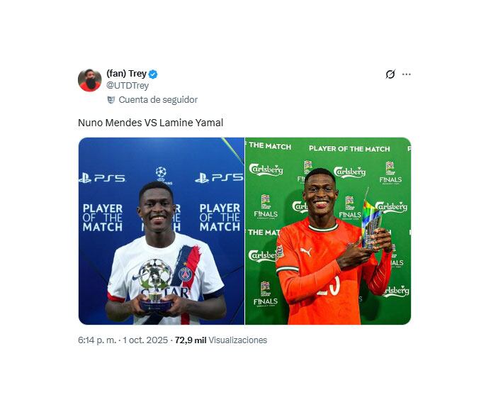The image size is (486, 407).
Task: Click the Cuenta de seguidor label
Action: tap(158, 100)
